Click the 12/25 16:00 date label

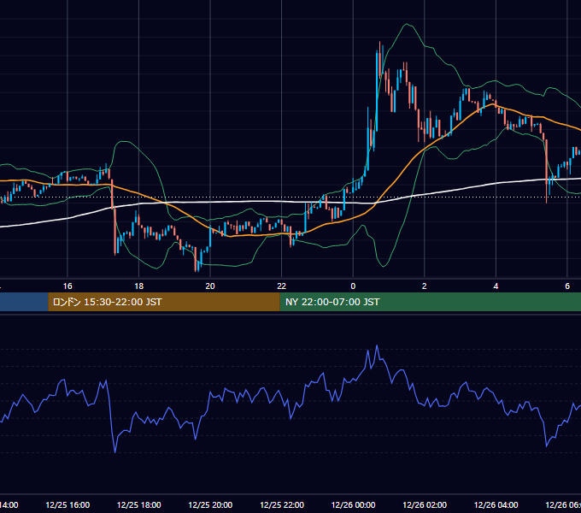point(67,505)
